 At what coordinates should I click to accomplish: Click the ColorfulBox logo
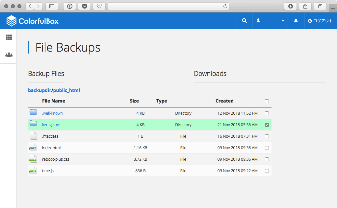[33, 21]
